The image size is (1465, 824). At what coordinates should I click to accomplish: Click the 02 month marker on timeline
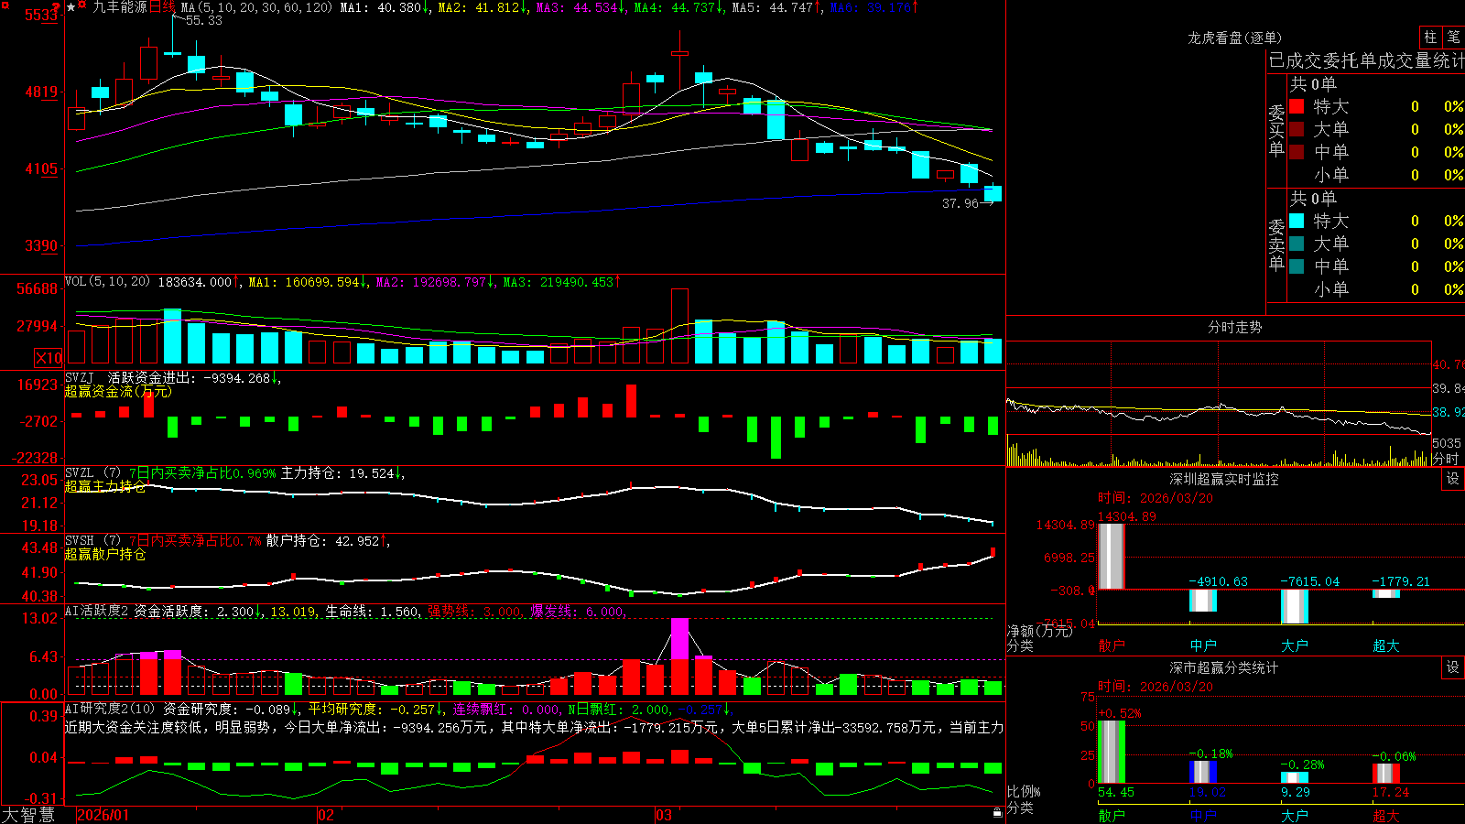326,815
